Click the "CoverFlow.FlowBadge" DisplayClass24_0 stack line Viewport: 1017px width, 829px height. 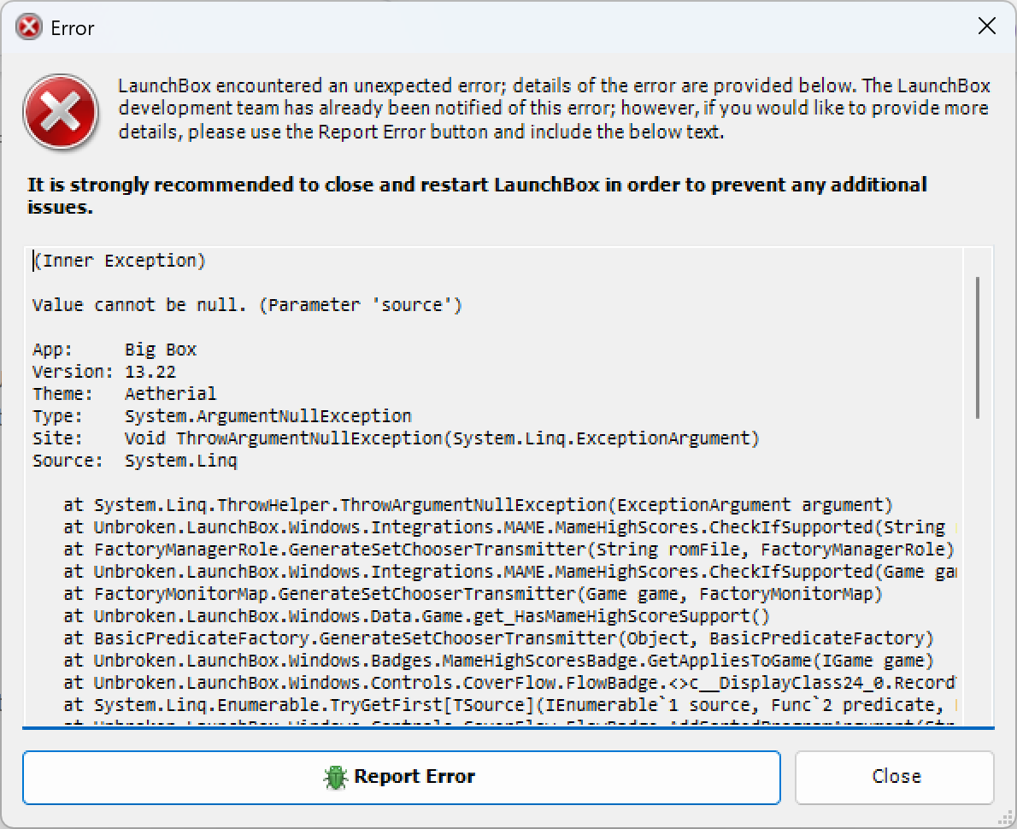(509, 683)
